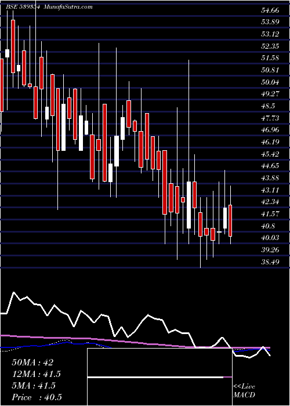Image resolution: width=290 pixels, height=406 pixels.
Task: Select the 50.81 price axis label
Action: [270, 70]
